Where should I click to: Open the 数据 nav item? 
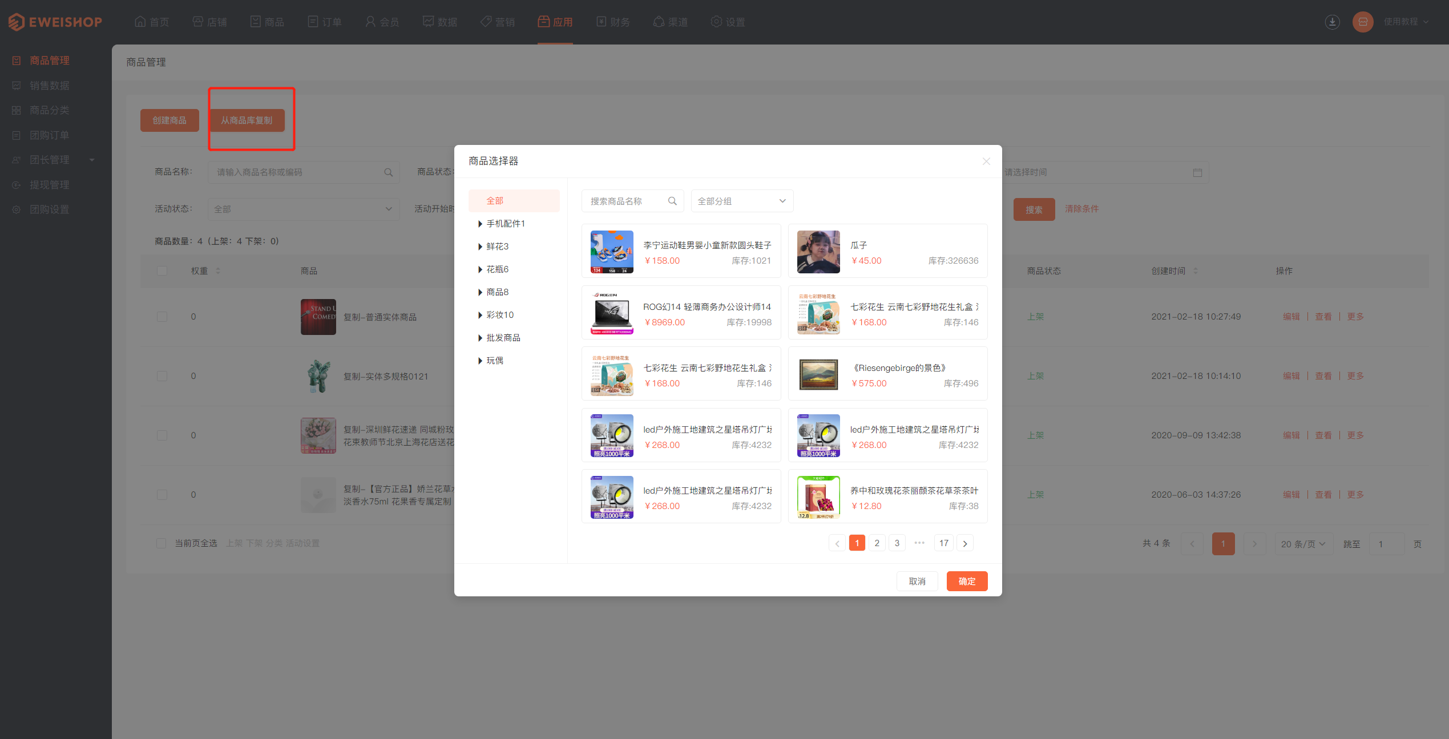point(440,22)
